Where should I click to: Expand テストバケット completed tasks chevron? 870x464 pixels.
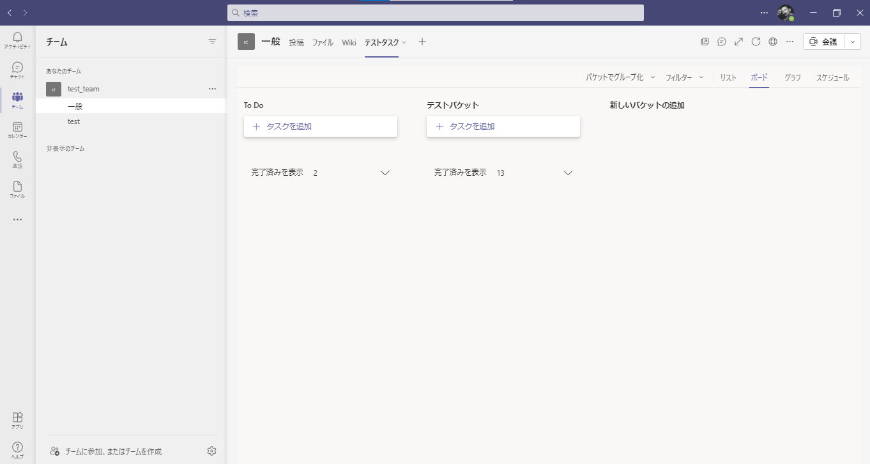(x=568, y=173)
